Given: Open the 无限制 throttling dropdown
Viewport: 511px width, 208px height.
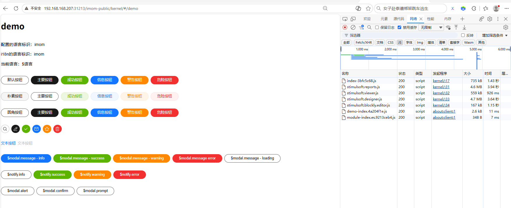Looking at the screenshot, I should click(431, 27).
